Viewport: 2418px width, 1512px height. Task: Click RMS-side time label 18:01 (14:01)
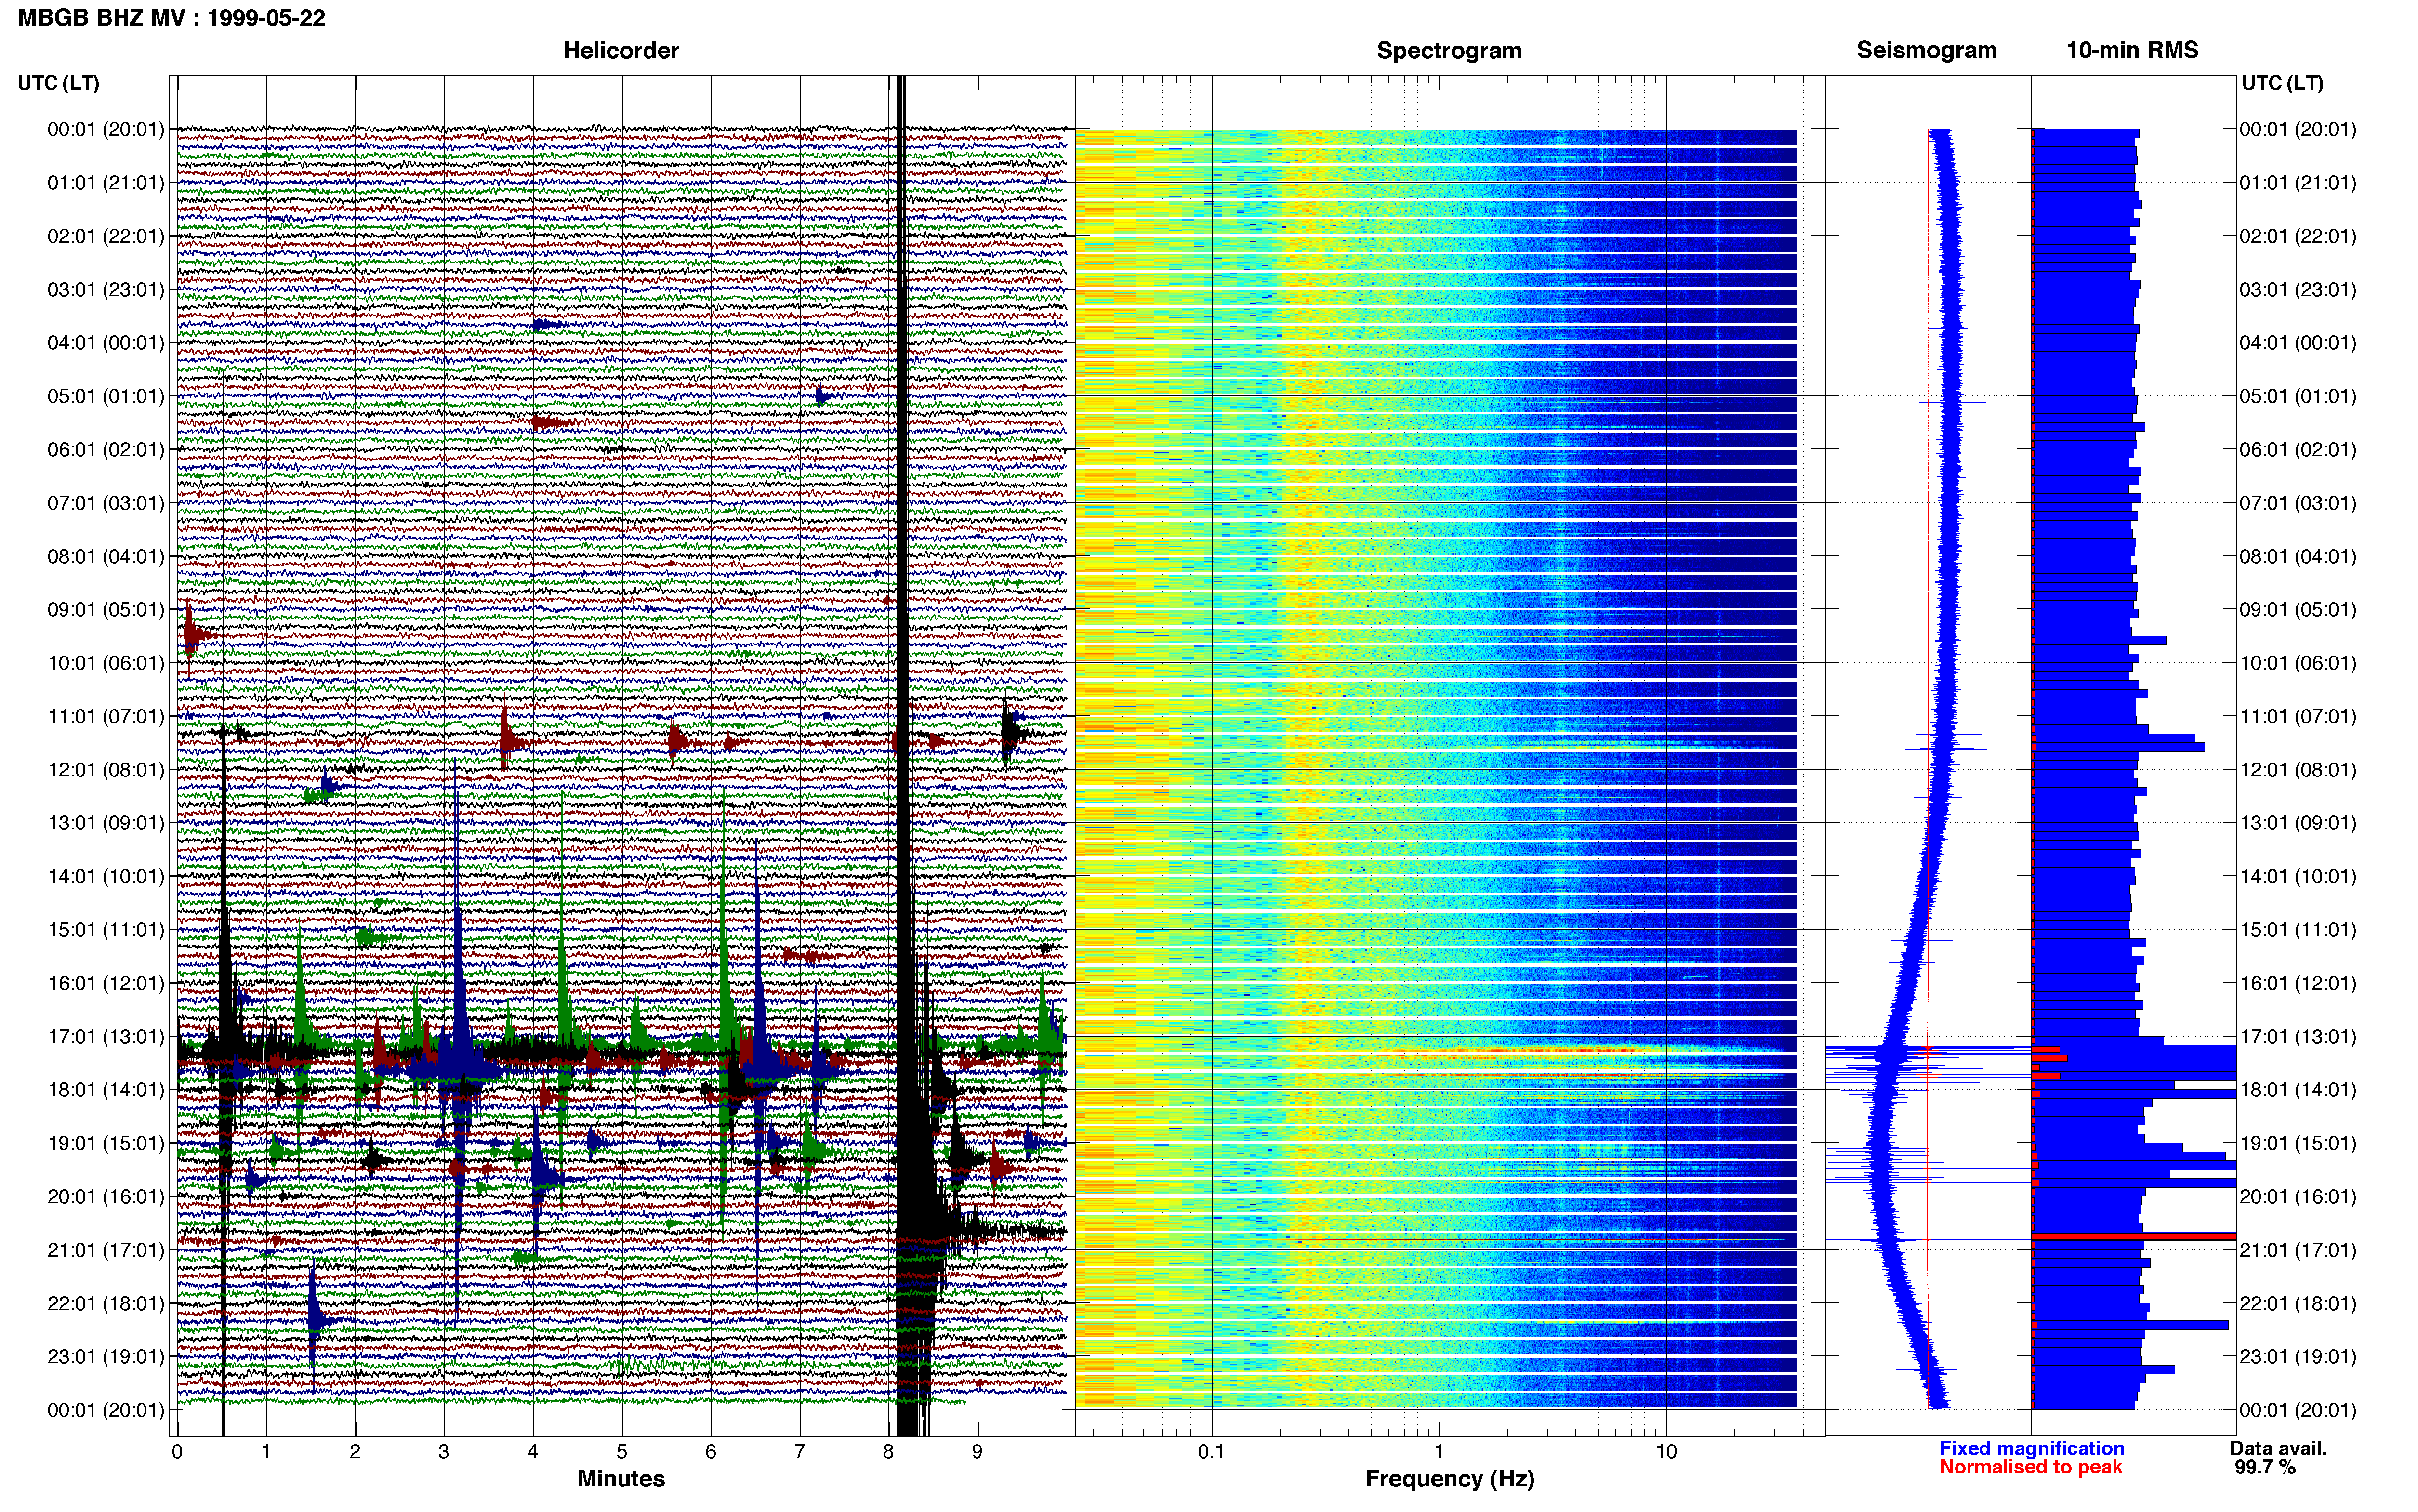(x=2298, y=1090)
